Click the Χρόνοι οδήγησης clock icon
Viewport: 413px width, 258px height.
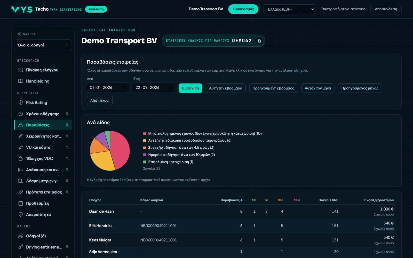click(x=21, y=114)
